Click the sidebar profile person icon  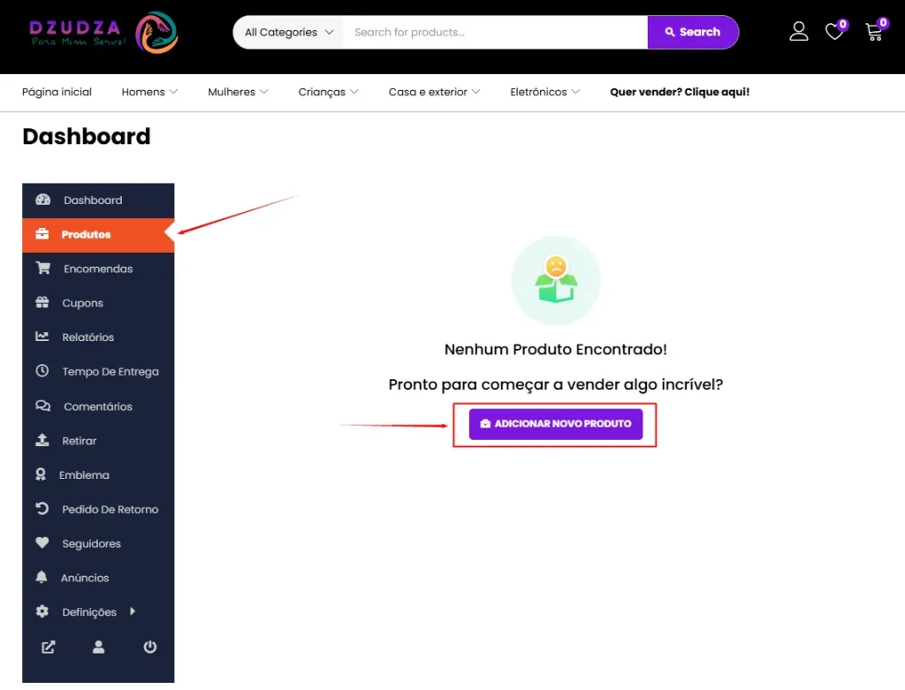(99, 647)
